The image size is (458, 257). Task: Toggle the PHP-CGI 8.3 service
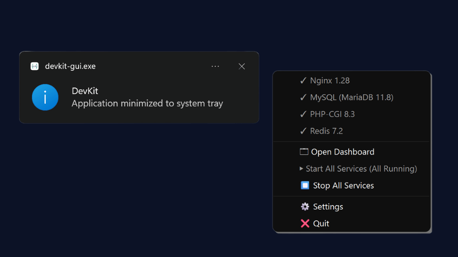point(352,114)
